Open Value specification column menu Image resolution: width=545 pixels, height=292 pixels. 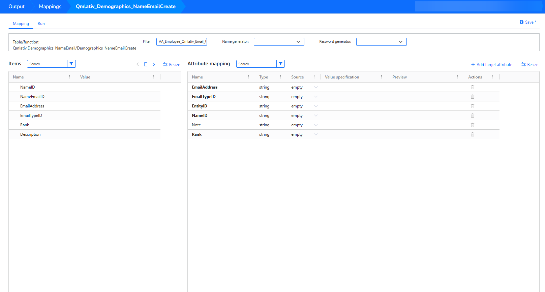tap(382, 77)
